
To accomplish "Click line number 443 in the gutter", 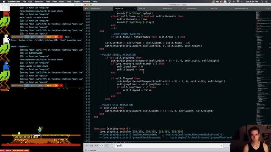I will point(88,128).
